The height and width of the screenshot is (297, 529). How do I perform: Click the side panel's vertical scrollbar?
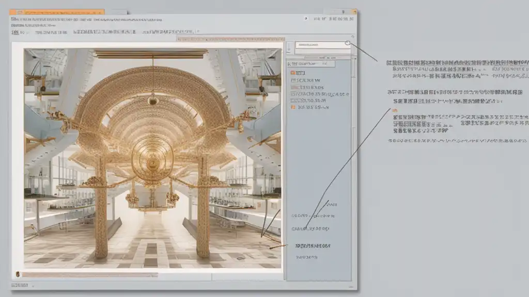point(354,129)
